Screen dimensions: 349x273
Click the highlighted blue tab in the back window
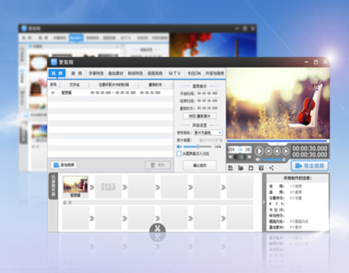[76, 38]
